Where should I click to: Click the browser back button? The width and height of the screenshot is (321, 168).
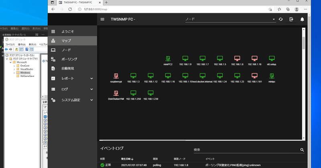(x=53, y=9)
